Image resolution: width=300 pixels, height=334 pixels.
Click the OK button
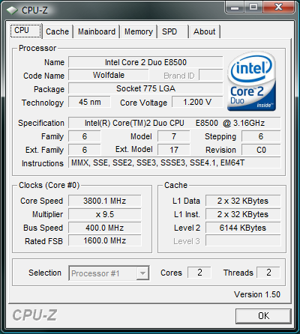click(x=263, y=316)
